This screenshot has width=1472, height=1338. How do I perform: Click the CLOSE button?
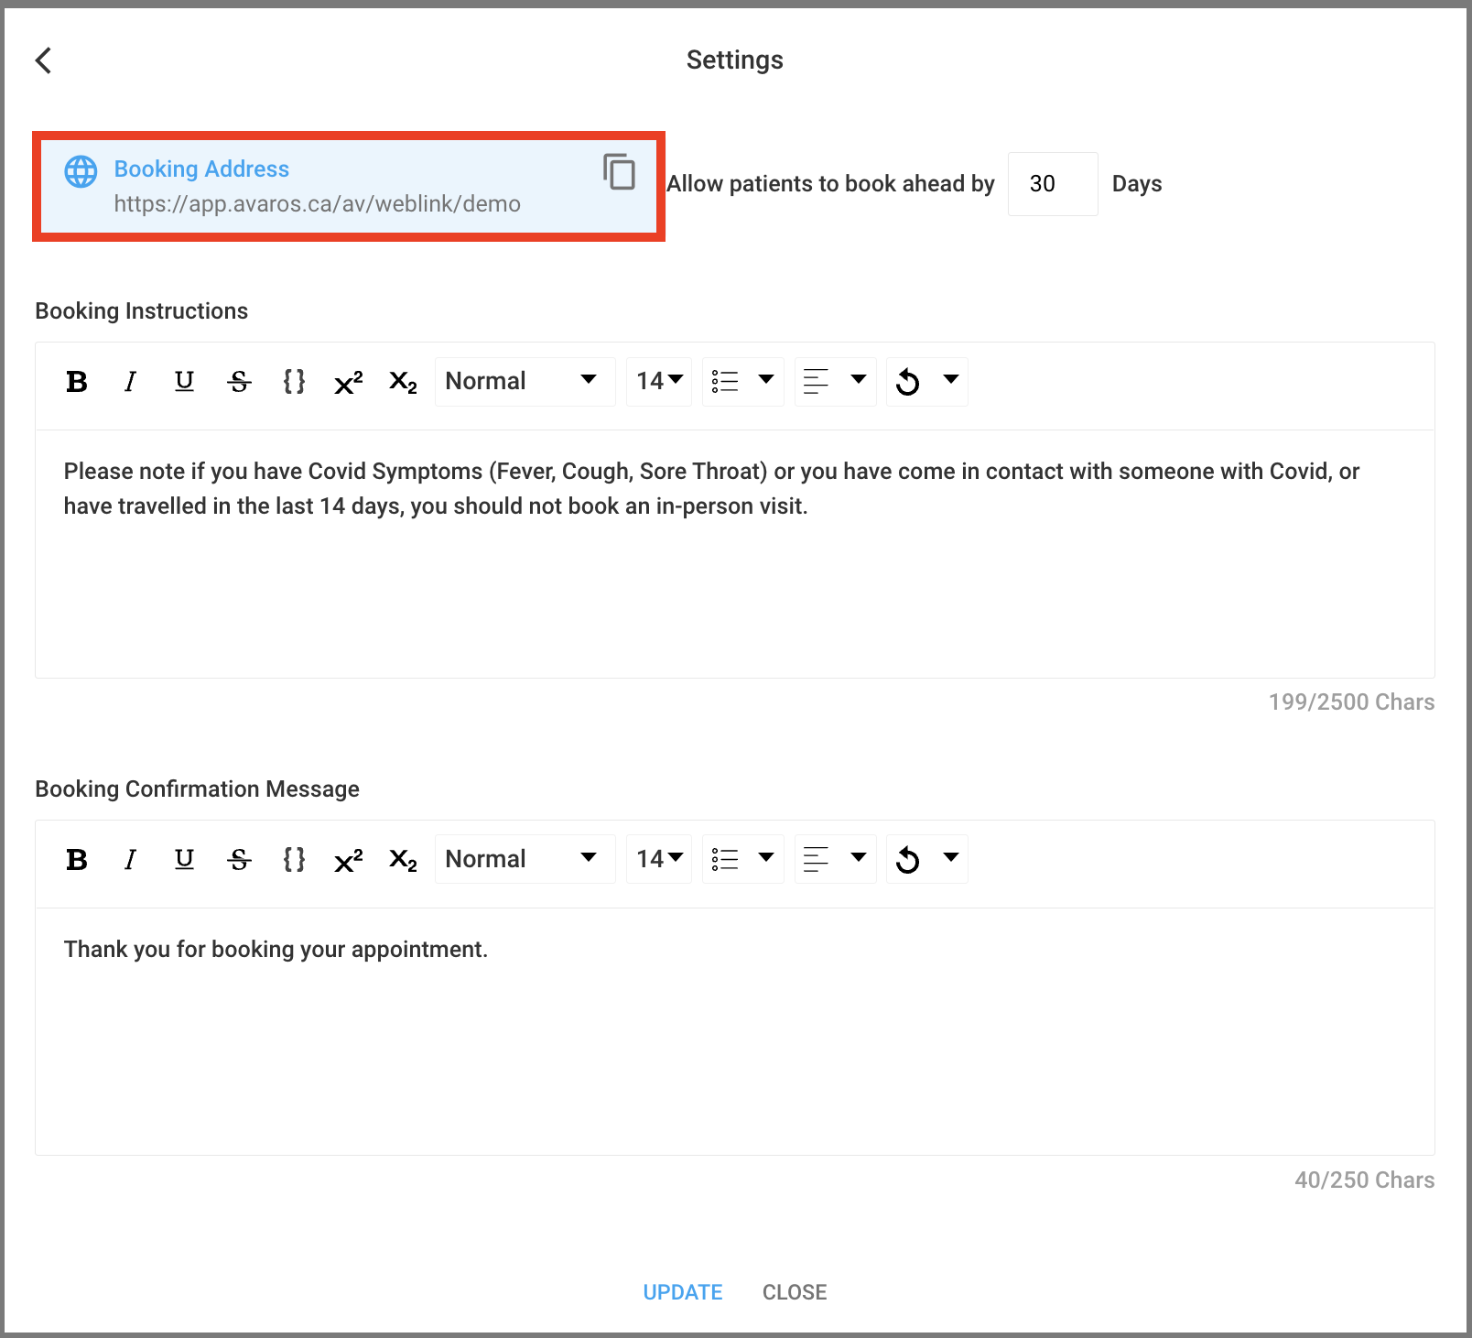click(x=795, y=1292)
